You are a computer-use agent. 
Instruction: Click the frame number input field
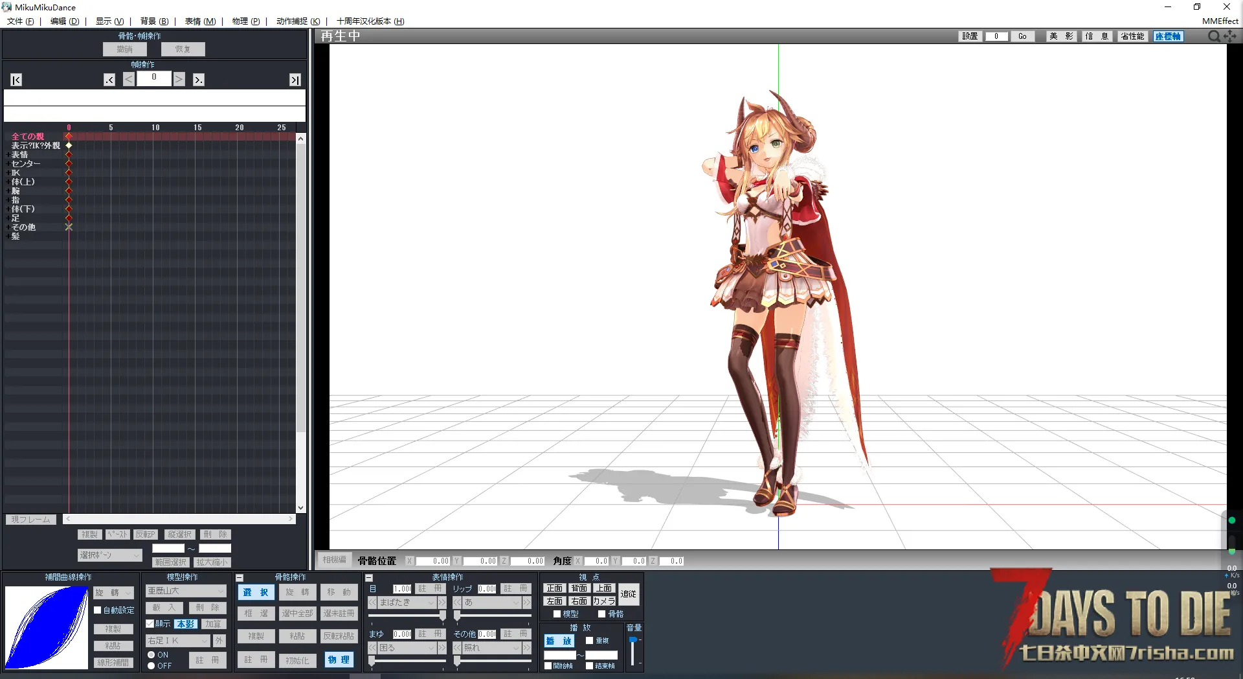(x=153, y=78)
